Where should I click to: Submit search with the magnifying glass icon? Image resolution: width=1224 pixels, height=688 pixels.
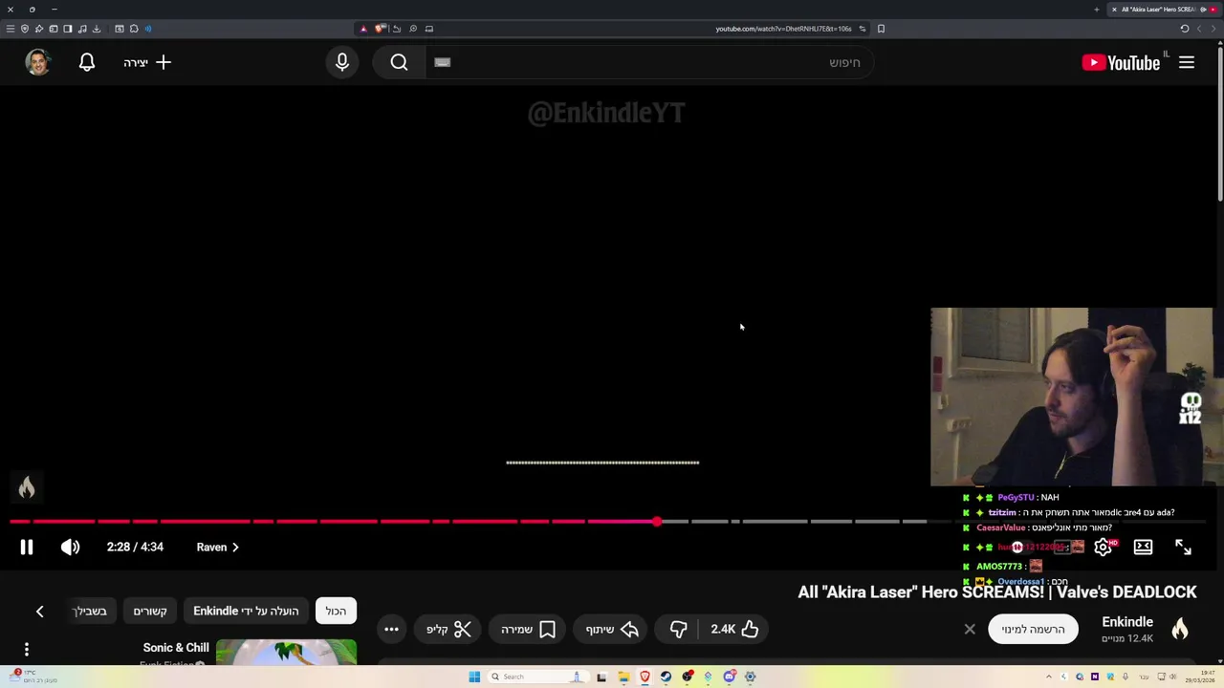coord(400,62)
